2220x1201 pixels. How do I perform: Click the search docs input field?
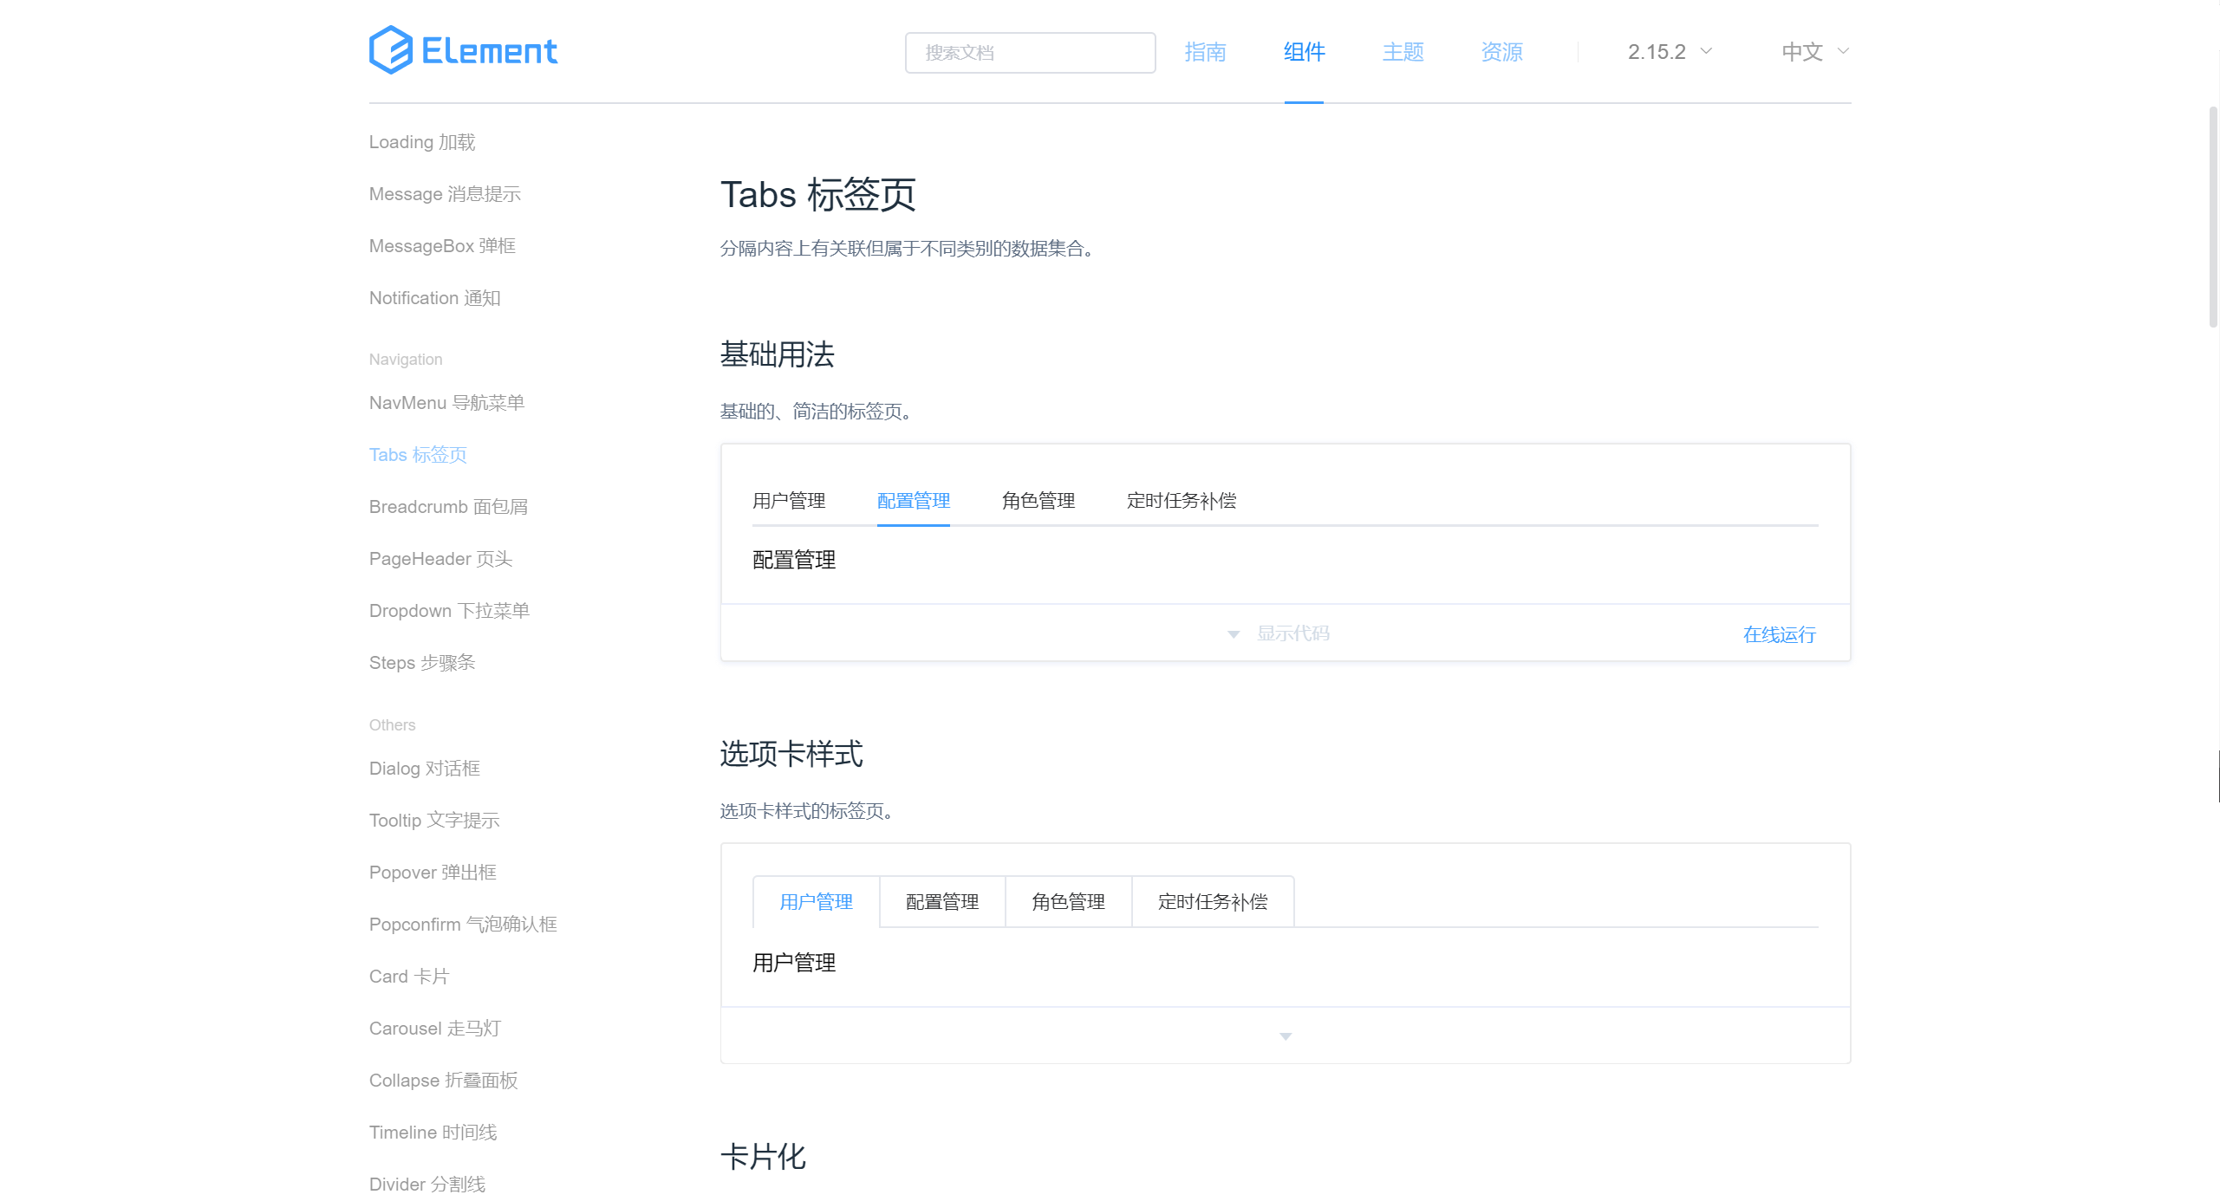point(1030,53)
